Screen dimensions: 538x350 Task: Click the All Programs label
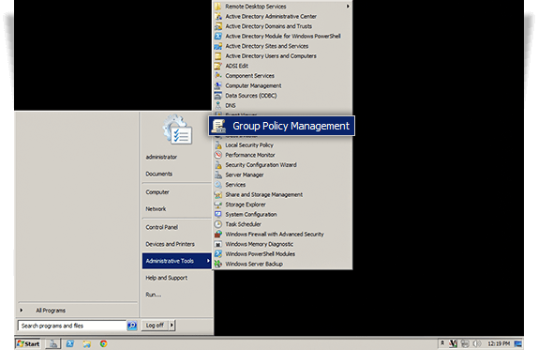coord(51,311)
